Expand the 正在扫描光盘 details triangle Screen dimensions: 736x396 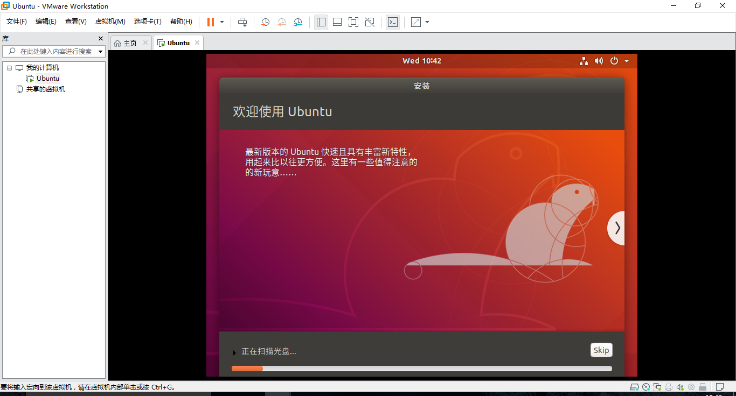(234, 352)
